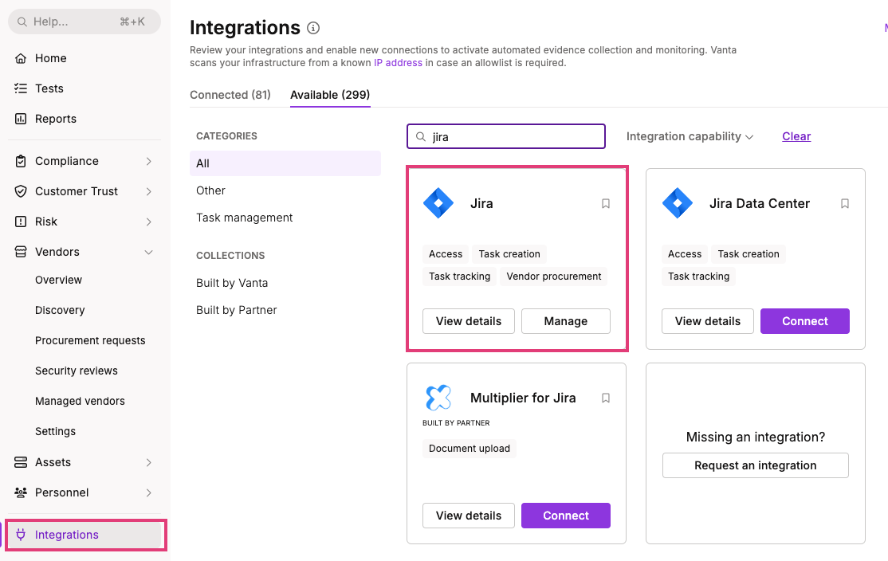Expand the Compliance section chevron

point(148,161)
